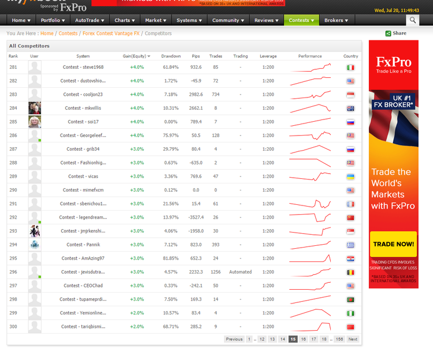Sort by Pips column header
Screen dimensions: 433x348
196,57
